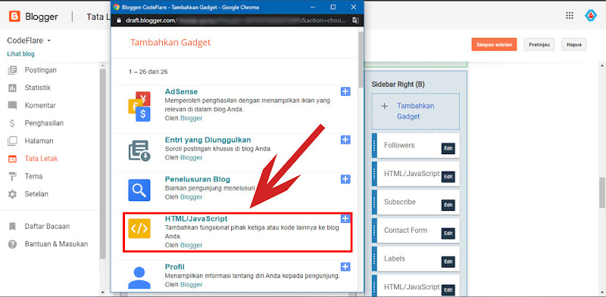Click the AdSense currency icon

pos(139,107)
